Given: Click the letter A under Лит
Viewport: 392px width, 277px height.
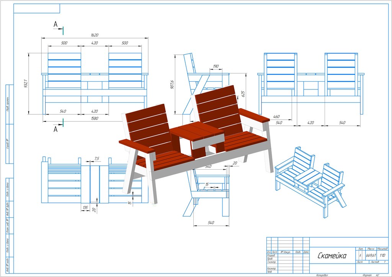Looking at the screenshot, I should [x=360, y=256].
